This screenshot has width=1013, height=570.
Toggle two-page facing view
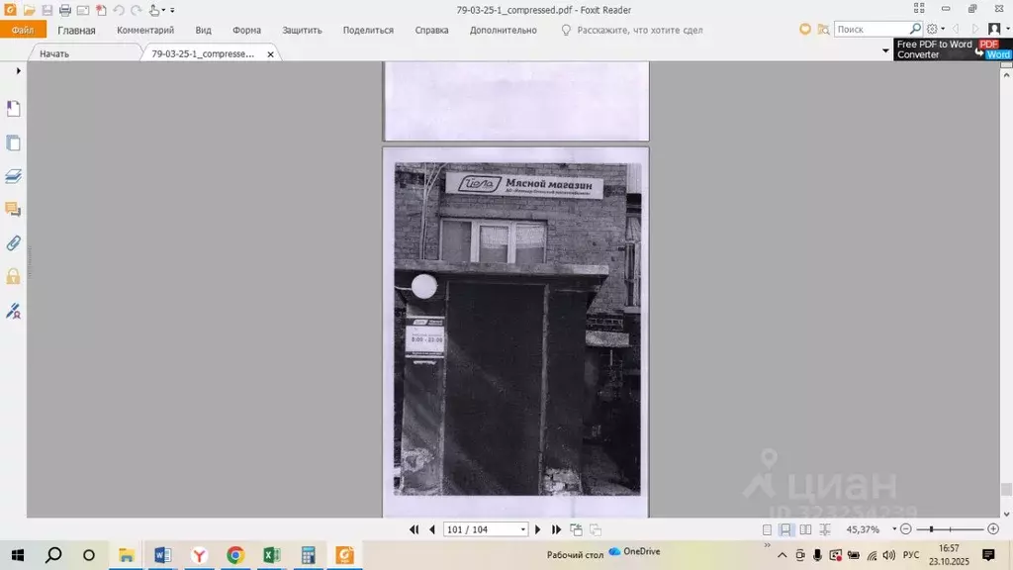pos(805,530)
